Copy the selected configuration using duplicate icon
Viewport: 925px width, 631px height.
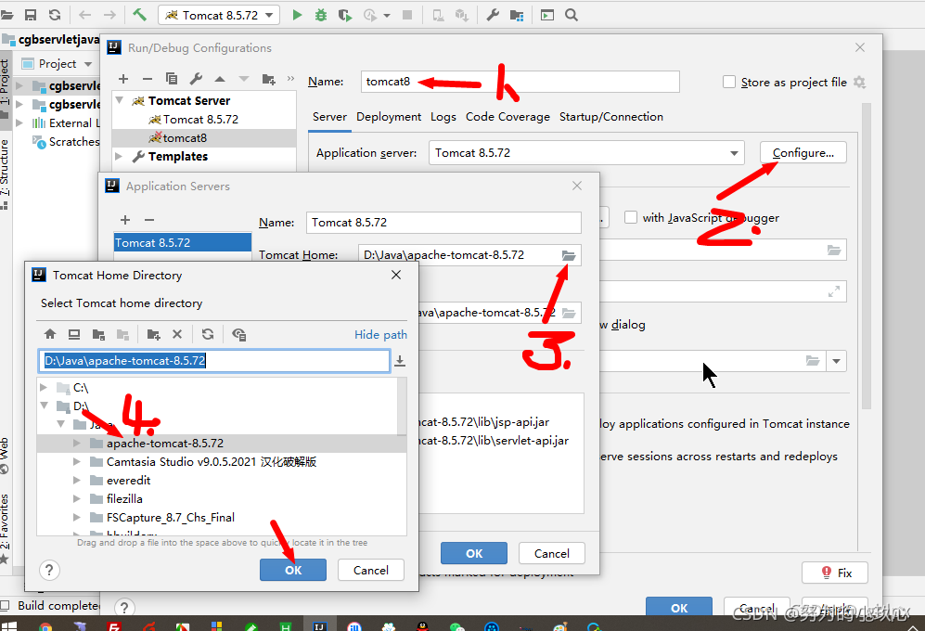coord(171,80)
